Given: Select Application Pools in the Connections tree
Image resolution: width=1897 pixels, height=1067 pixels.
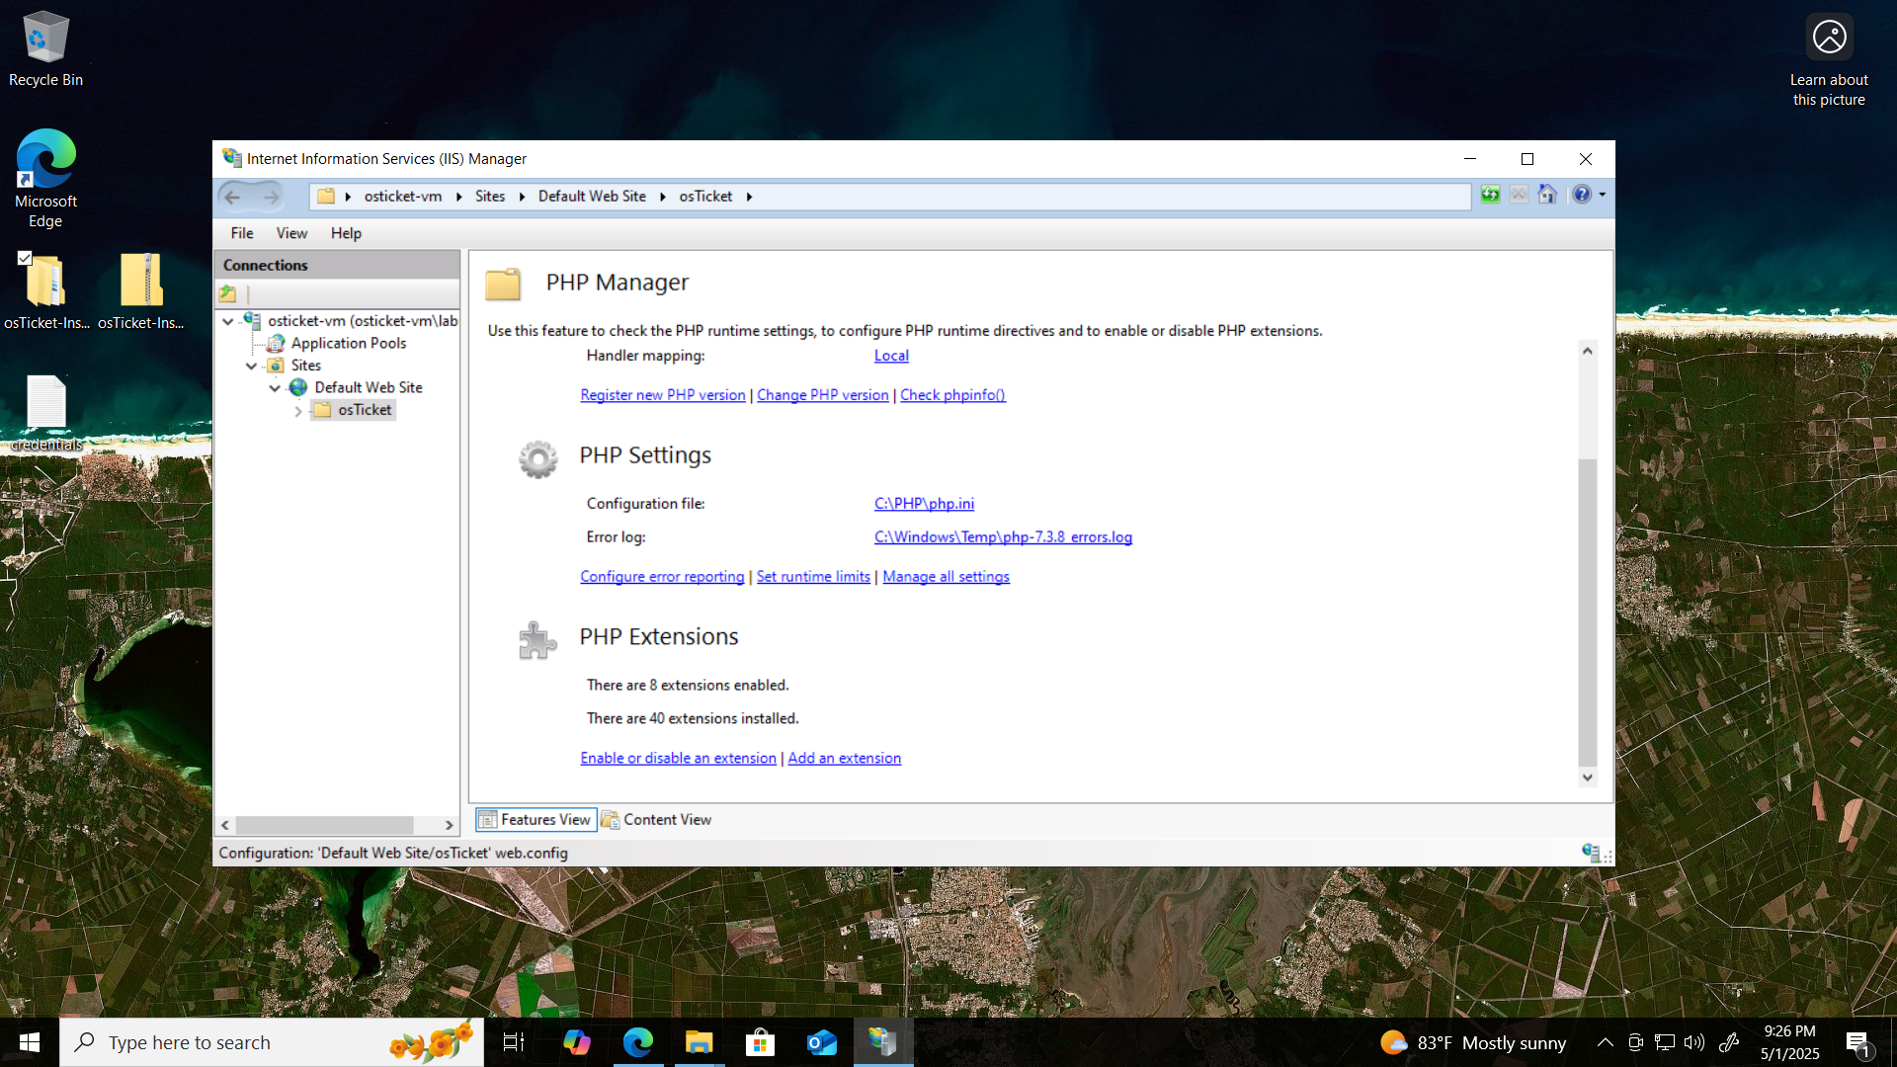Looking at the screenshot, I should click(348, 344).
